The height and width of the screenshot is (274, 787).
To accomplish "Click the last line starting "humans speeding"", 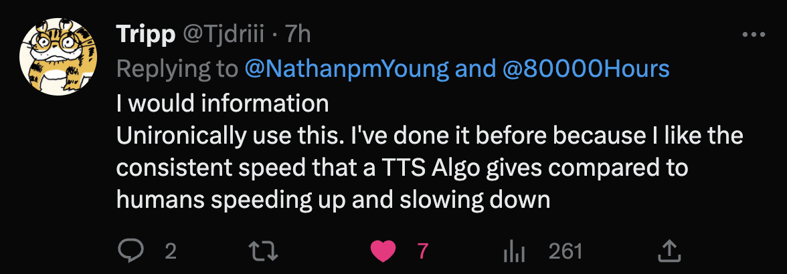I will pos(333,200).
